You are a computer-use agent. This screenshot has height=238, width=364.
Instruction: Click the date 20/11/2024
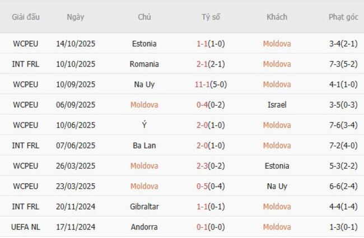pos(76,207)
